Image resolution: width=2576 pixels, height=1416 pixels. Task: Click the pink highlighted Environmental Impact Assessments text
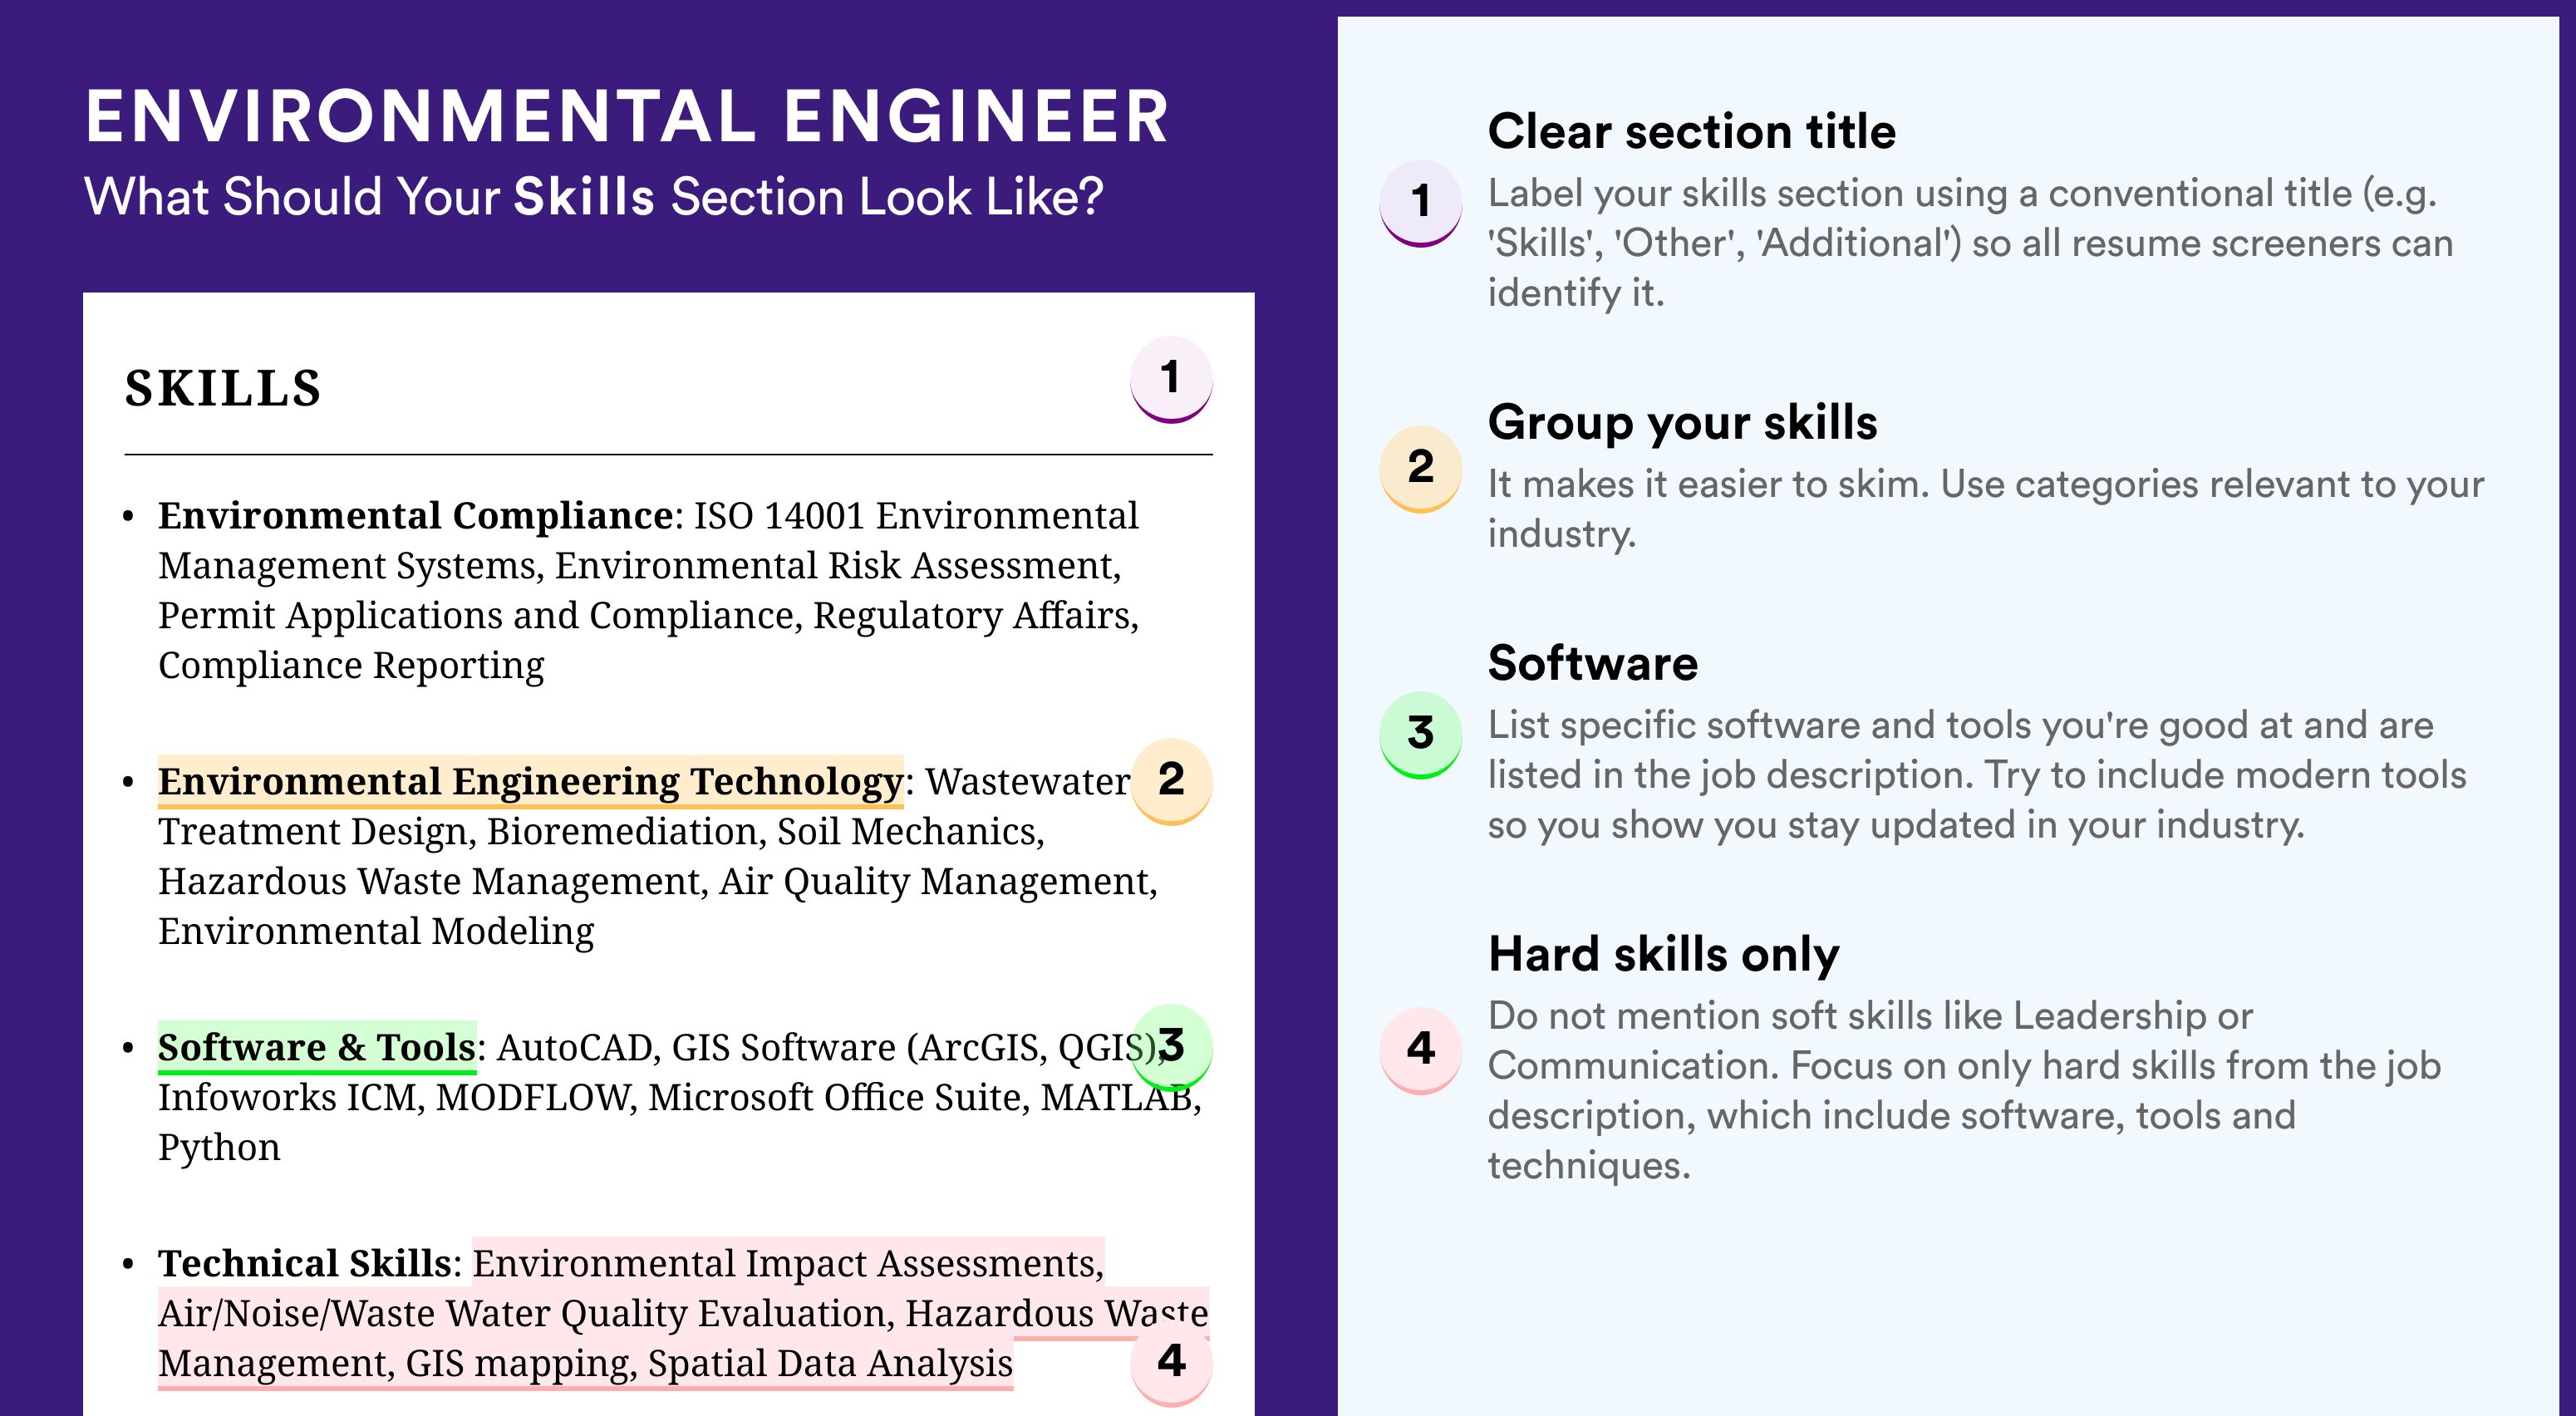(788, 1263)
